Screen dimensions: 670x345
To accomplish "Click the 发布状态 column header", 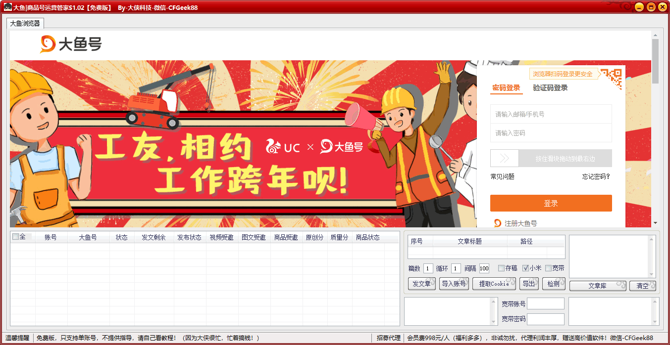I will tap(189, 237).
